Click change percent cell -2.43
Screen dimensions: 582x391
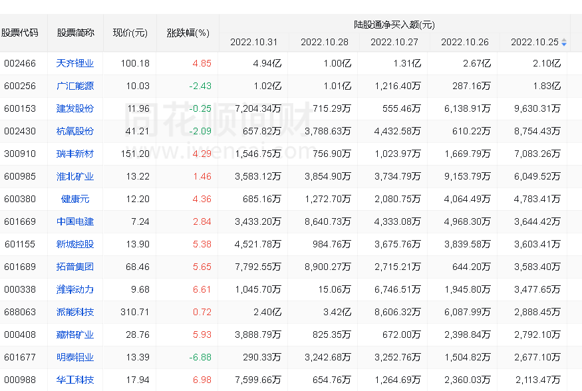(x=200, y=86)
